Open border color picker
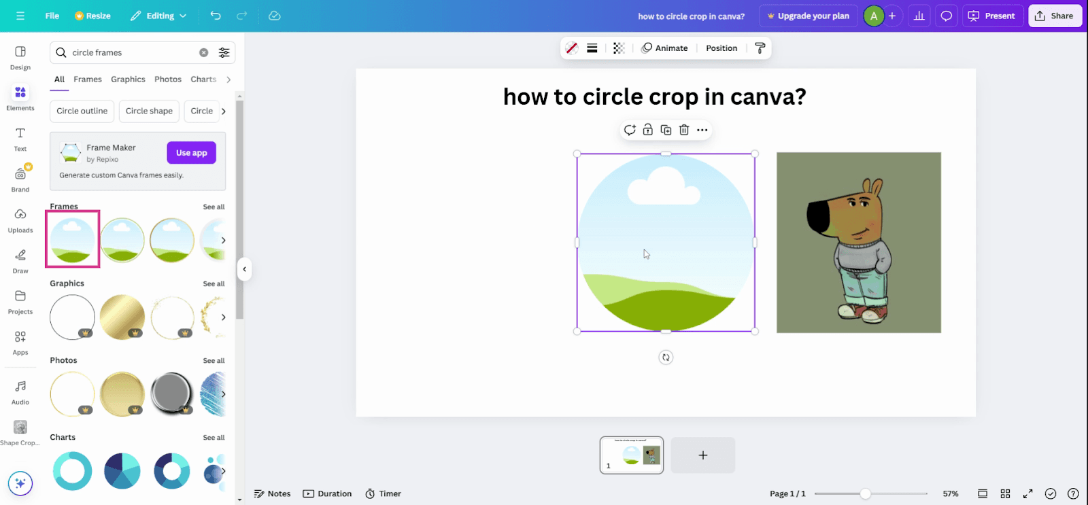 (x=572, y=48)
